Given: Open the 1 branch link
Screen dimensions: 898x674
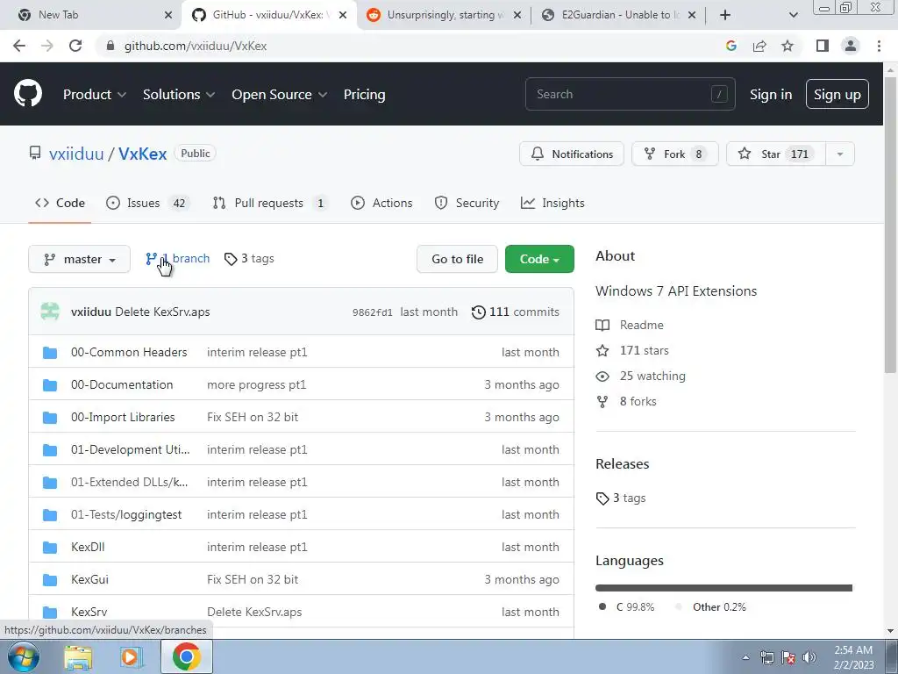Looking at the screenshot, I should click(177, 259).
